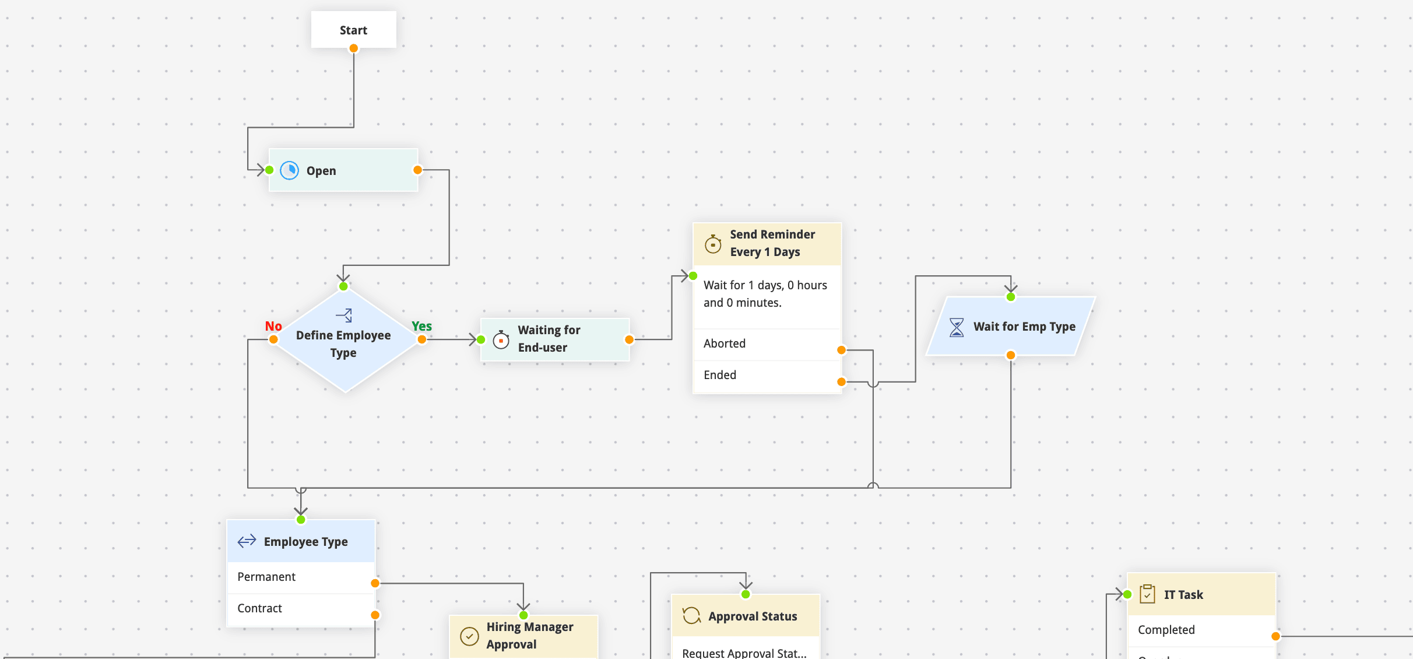Click the Permanent branch output connector
1413x659 pixels.
[375, 583]
